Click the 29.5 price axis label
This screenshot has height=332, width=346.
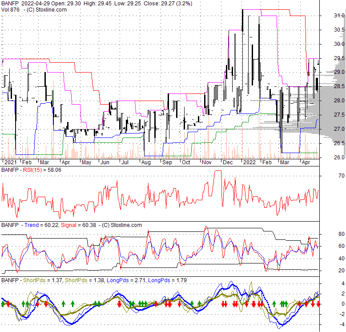339,58
